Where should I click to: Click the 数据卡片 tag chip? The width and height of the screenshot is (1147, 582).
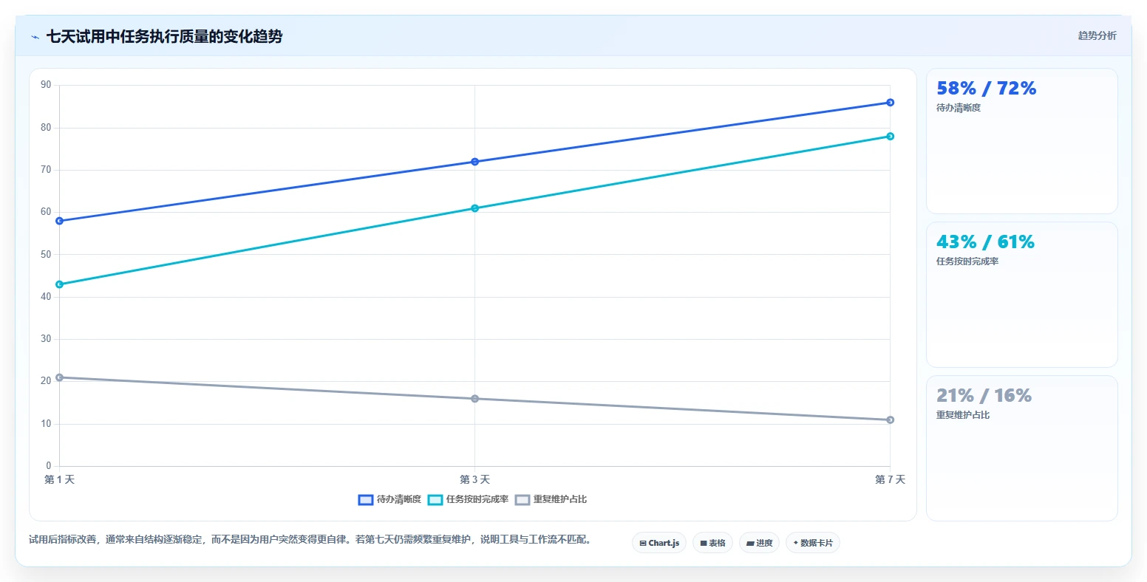click(813, 543)
